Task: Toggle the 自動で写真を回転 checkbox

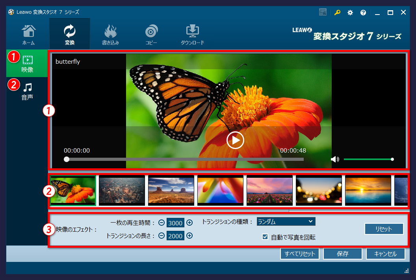Action: [265, 237]
